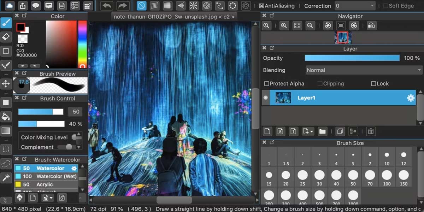Expand the new layer type dropdown arrow
Image resolution: width=424 pixels, height=212 pixels.
pos(312,131)
